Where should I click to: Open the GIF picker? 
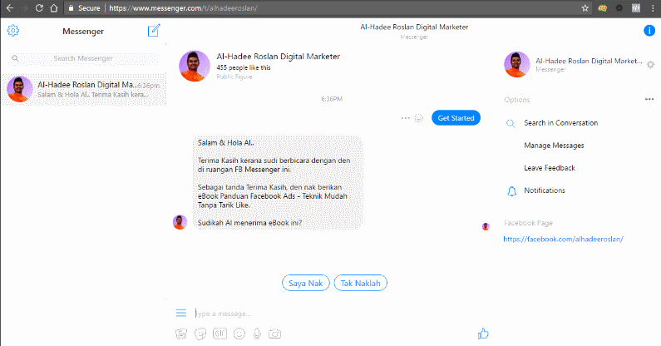(x=220, y=334)
